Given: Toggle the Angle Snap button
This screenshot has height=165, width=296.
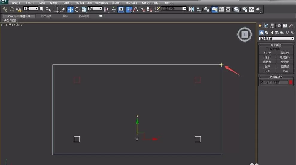Looking at the screenshot, I should point(136,9).
